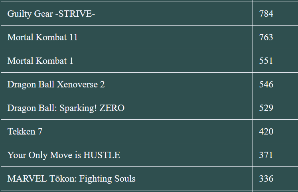Select the Tekken 7 cell
This screenshot has width=298, height=192.
[x=127, y=132]
